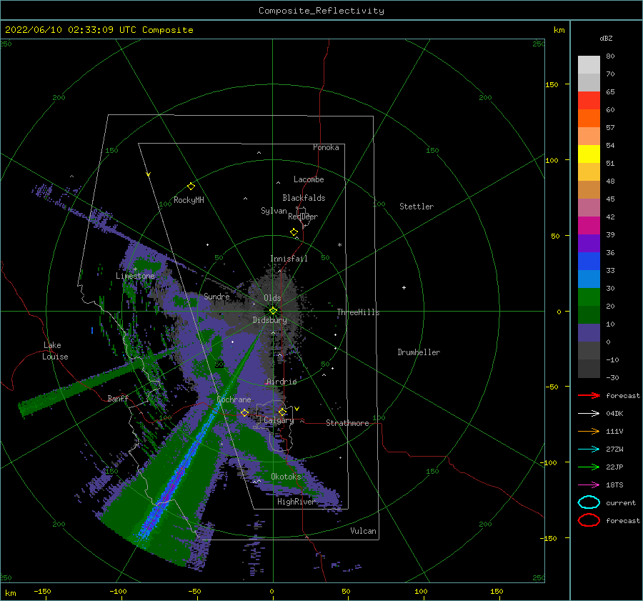This screenshot has width=643, height=601.
Task: Click the Olds label
Action: click(x=272, y=298)
